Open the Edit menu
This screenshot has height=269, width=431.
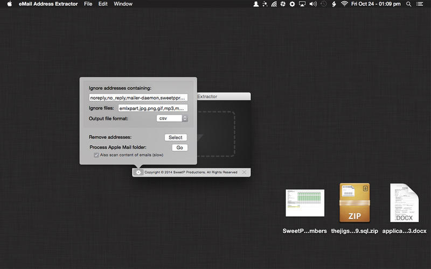pos(103,4)
